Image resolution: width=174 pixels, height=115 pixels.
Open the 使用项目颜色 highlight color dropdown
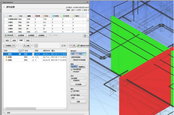point(78,57)
